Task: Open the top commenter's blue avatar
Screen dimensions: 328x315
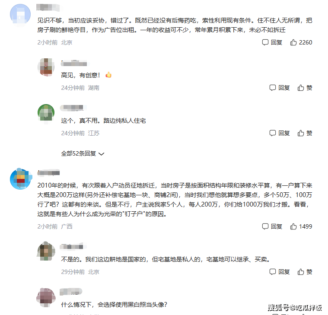Action: (20, 14)
